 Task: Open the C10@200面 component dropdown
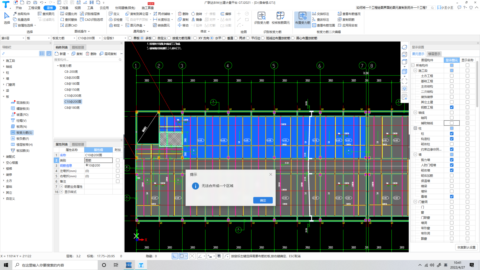click(x=89, y=38)
